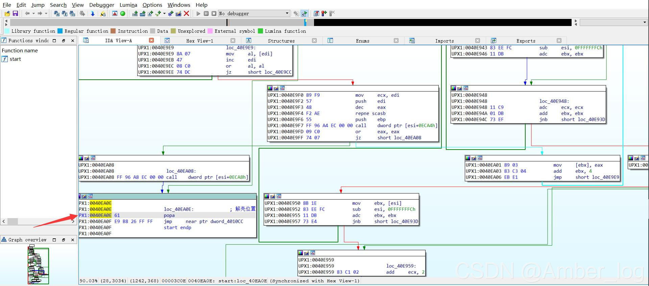This screenshot has height=286, width=649.
Task: Open the Search menu
Action: click(58, 5)
